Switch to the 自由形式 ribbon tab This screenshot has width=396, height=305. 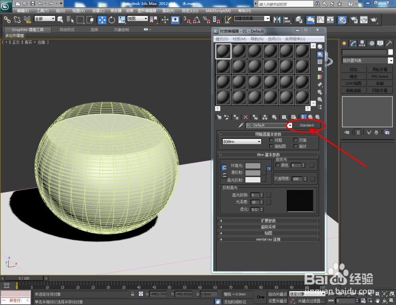pos(67,30)
